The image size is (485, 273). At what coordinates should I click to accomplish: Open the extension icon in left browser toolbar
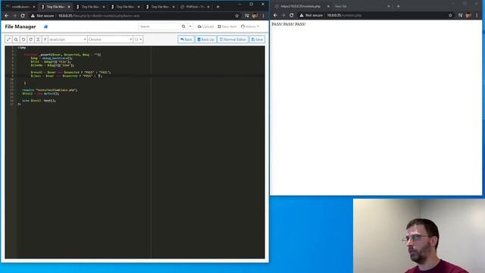[x=247, y=15]
